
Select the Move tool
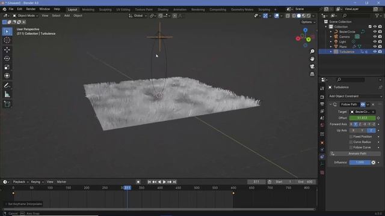7,50
